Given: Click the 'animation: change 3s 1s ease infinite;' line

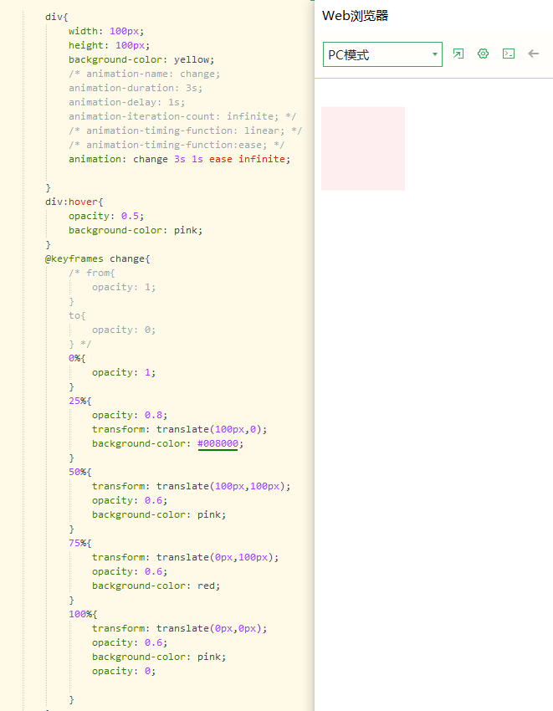Looking at the screenshot, I should click(179, 159).
